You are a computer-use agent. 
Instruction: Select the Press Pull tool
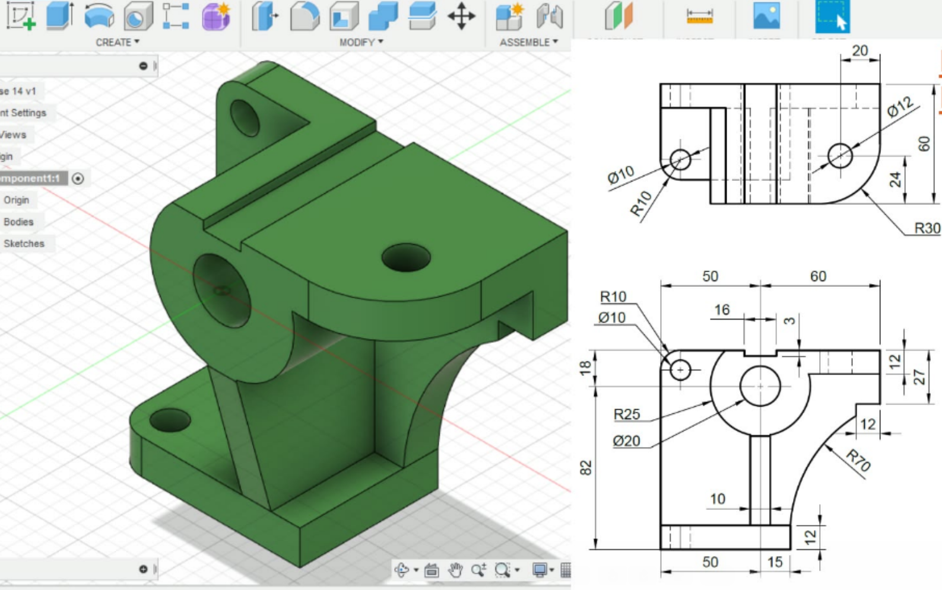click(x=265, y=15)
